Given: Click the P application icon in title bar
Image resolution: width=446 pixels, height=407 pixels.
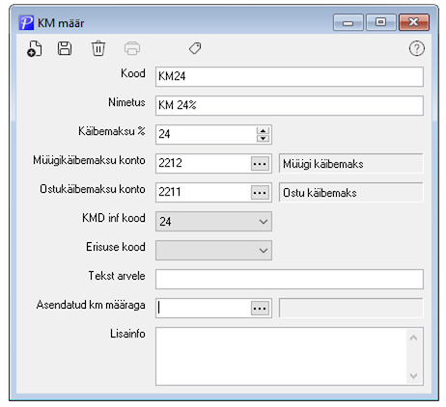Looking at the screenshot, I should [26, 23].
